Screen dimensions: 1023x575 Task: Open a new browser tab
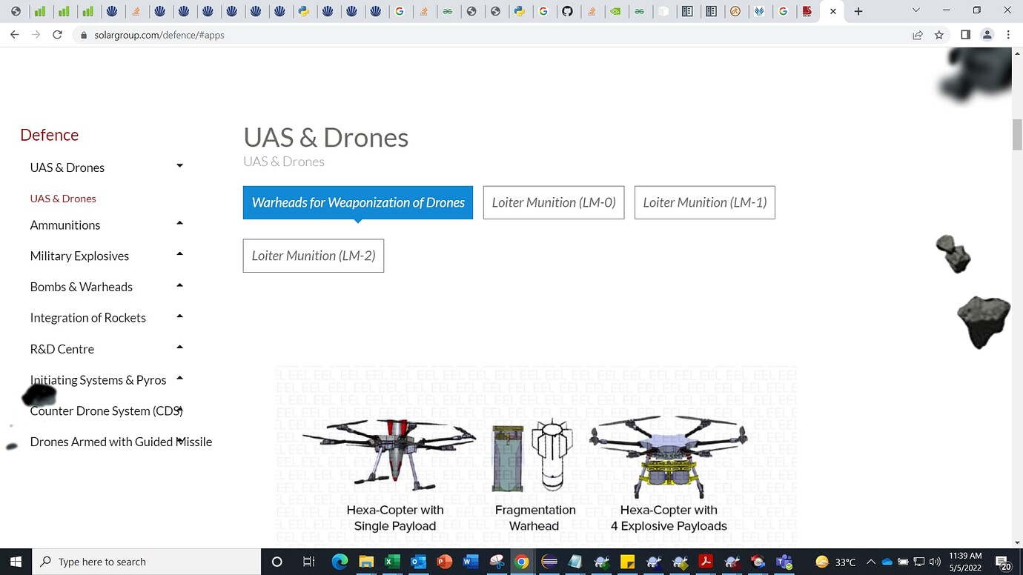pyautogui.click(x=858, y=11)
